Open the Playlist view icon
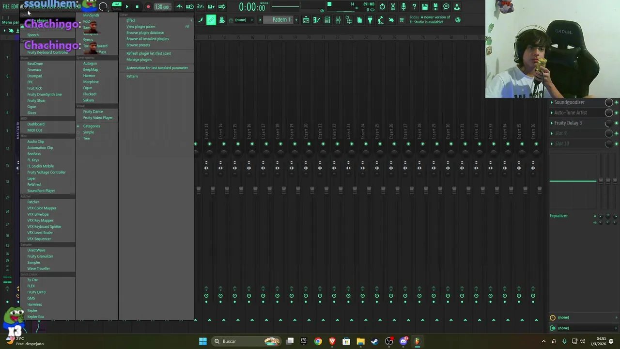 tap(306, 20)
